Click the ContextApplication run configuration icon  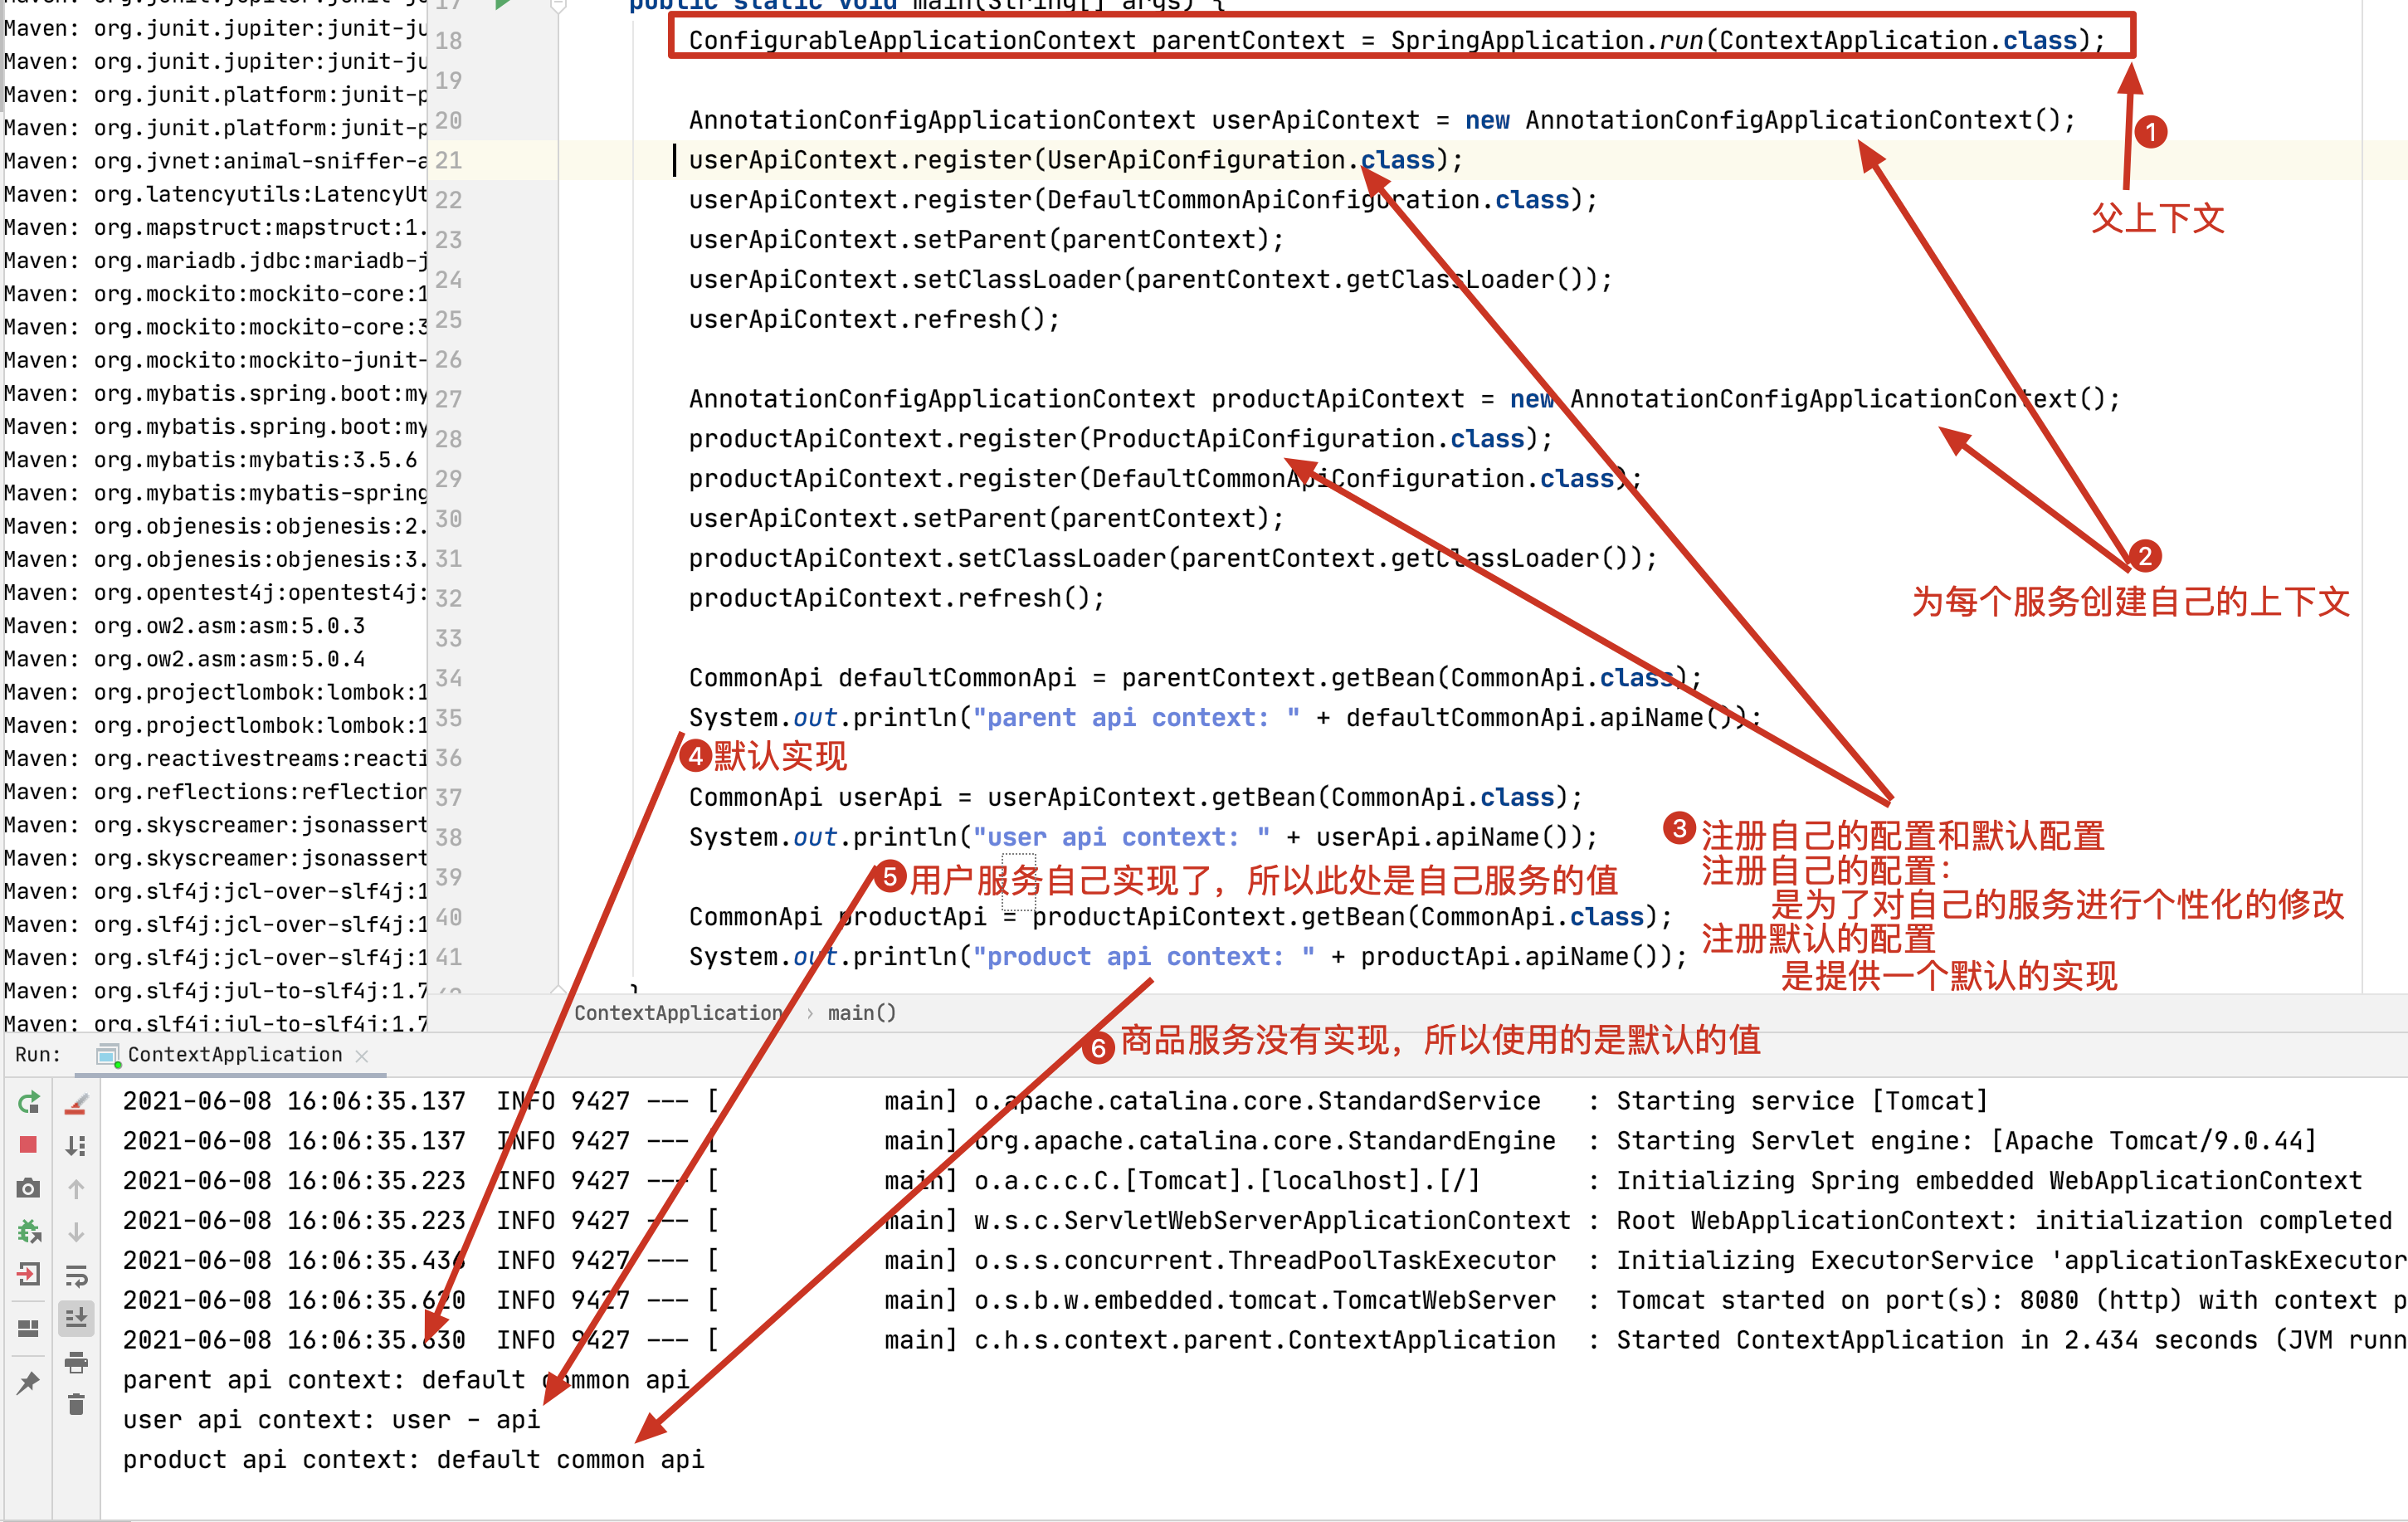108,1055
